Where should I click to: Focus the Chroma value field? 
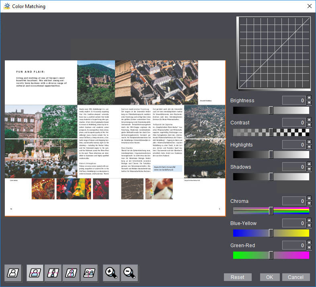point(294,201)
